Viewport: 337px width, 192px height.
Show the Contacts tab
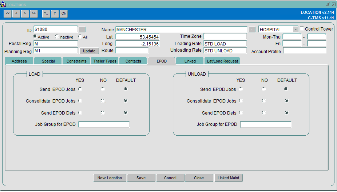pyautogui.click(x=133, y=61)
